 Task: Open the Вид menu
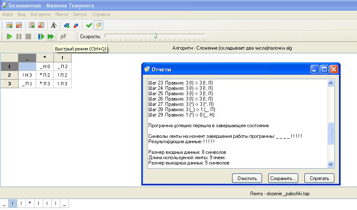click(x=22, y=14)
